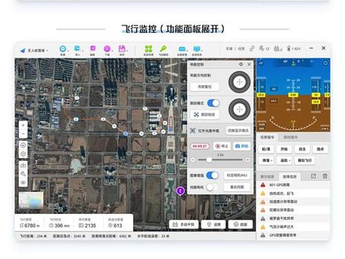Open gimbal panel settings gear icon

(x=241, y=64)
